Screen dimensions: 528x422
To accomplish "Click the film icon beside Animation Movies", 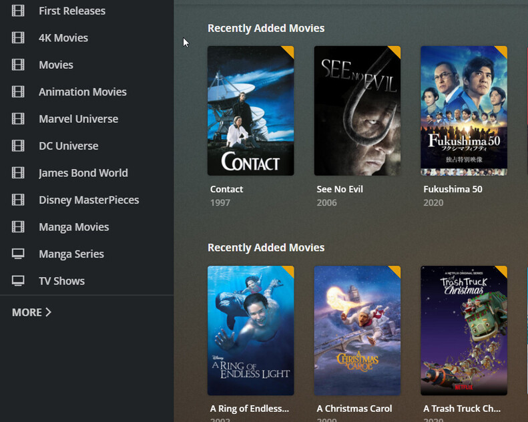I will [x=18, y=91].
